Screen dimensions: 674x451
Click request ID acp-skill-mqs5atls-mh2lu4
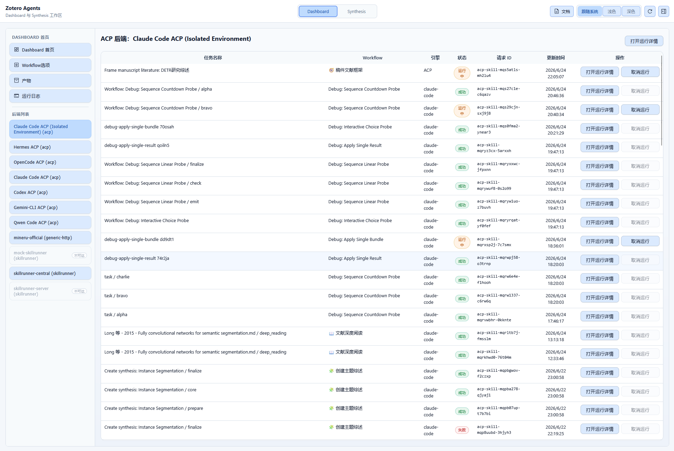(x=498, y=73)
